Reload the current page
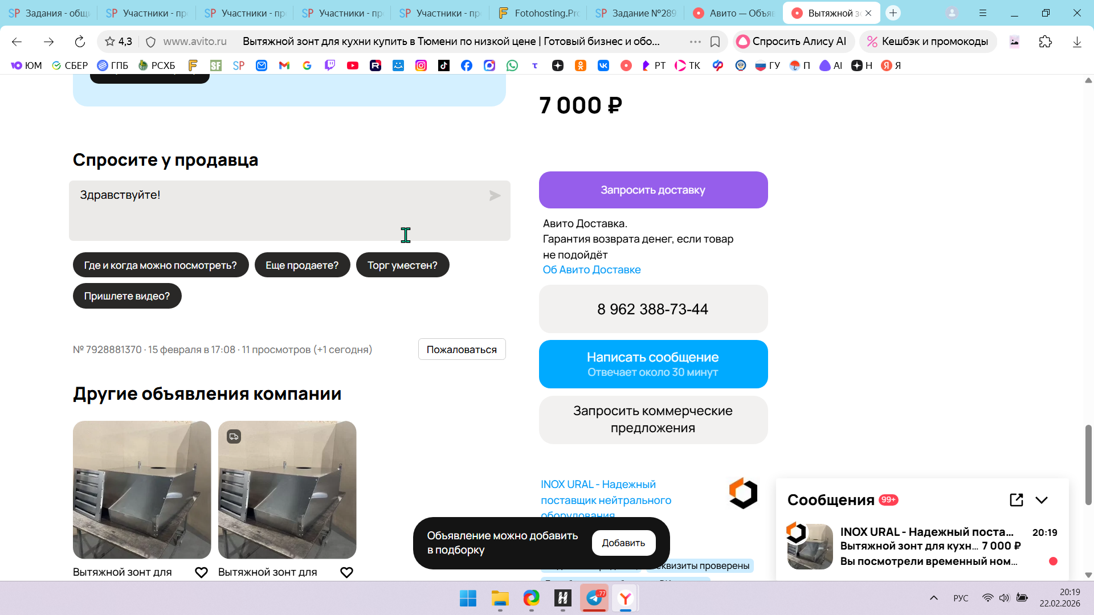Image resolution: width=1094 pixels, height=615 pixels. [x=80, y=42]
